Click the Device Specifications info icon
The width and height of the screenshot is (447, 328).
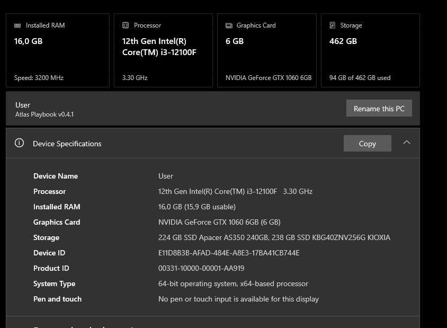(x=20, y=143)
